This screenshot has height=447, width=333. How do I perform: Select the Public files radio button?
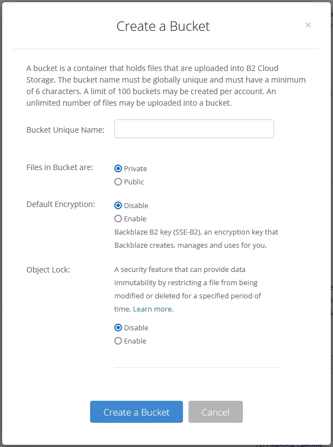118,182
